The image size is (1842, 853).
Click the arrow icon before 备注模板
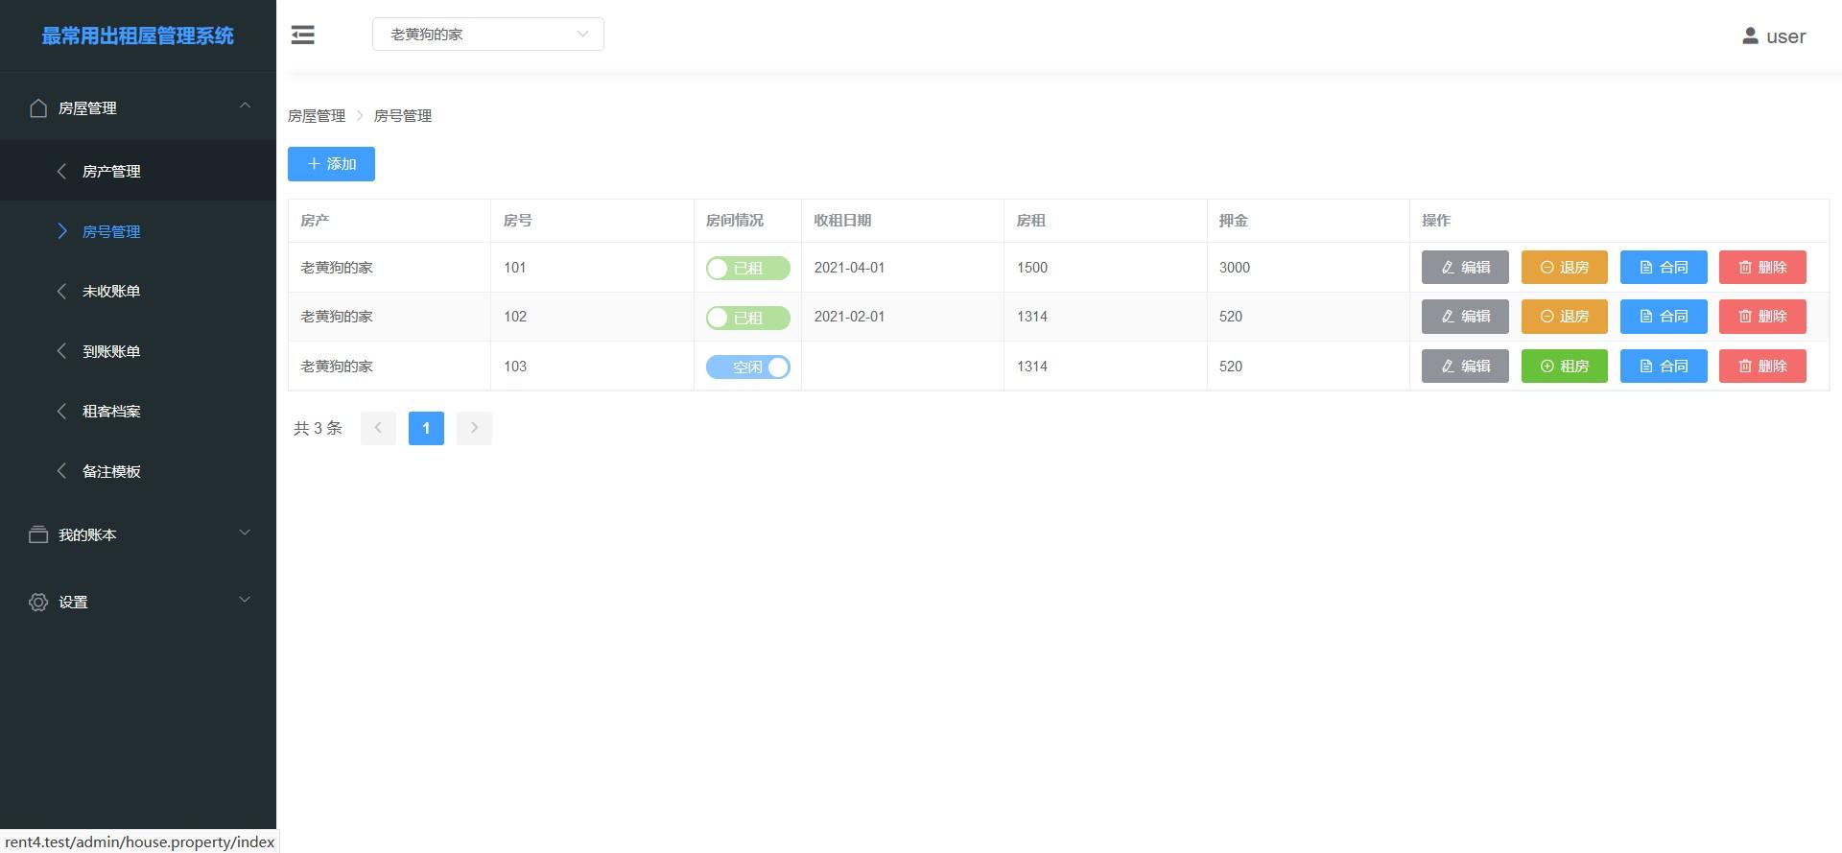click(x=62, y=471)
